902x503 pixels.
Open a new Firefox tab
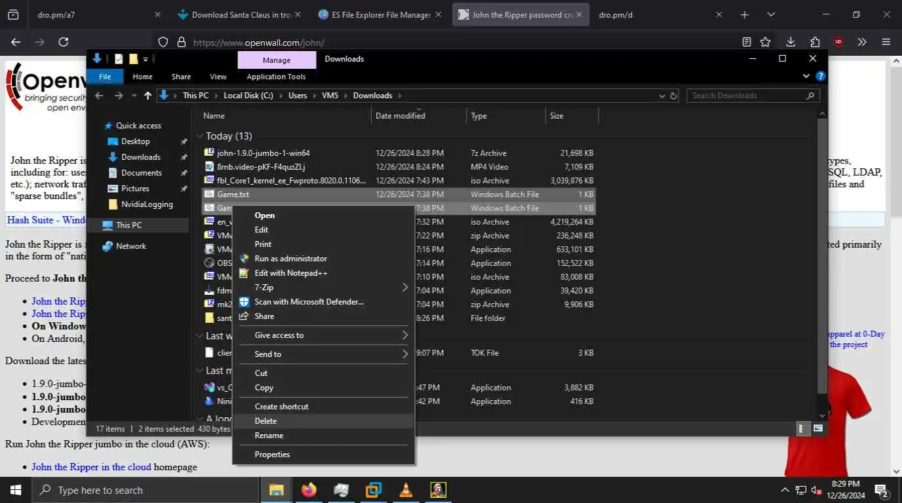(745, 14)
